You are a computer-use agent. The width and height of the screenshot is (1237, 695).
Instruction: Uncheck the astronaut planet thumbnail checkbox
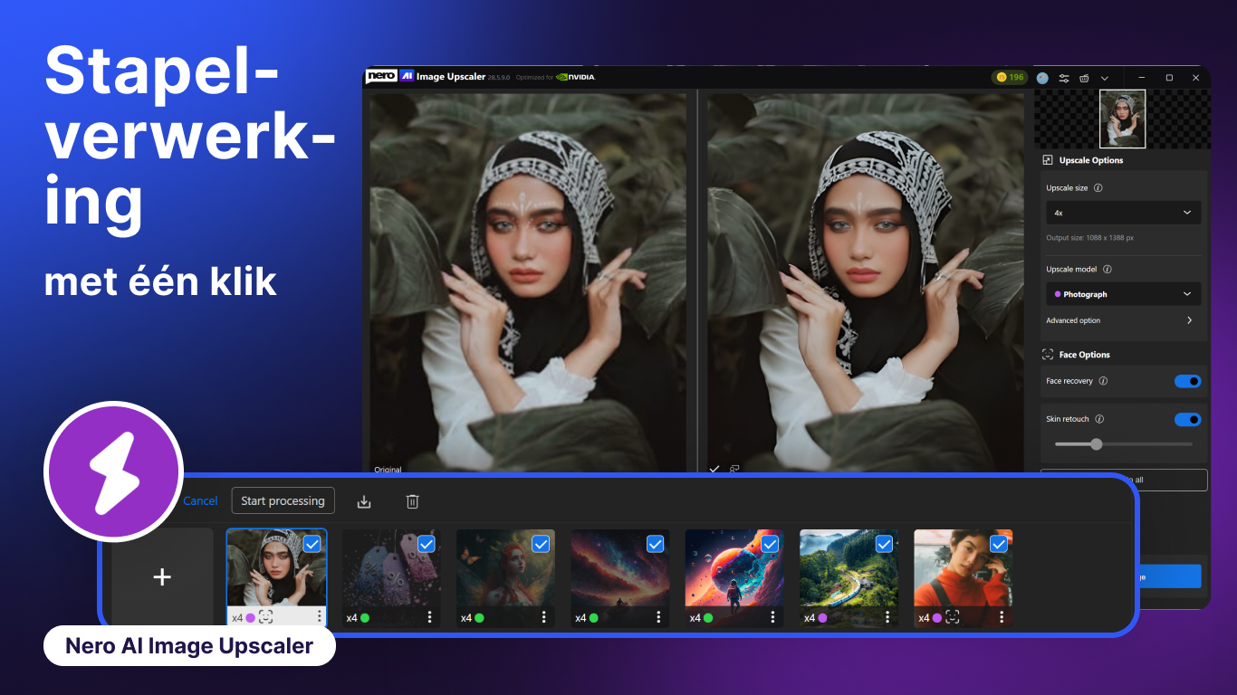point(770,544)
